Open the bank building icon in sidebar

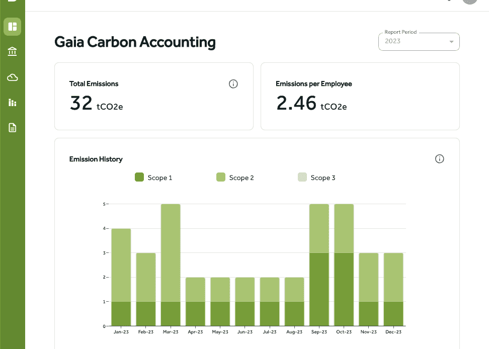click(x=13, y=52)
